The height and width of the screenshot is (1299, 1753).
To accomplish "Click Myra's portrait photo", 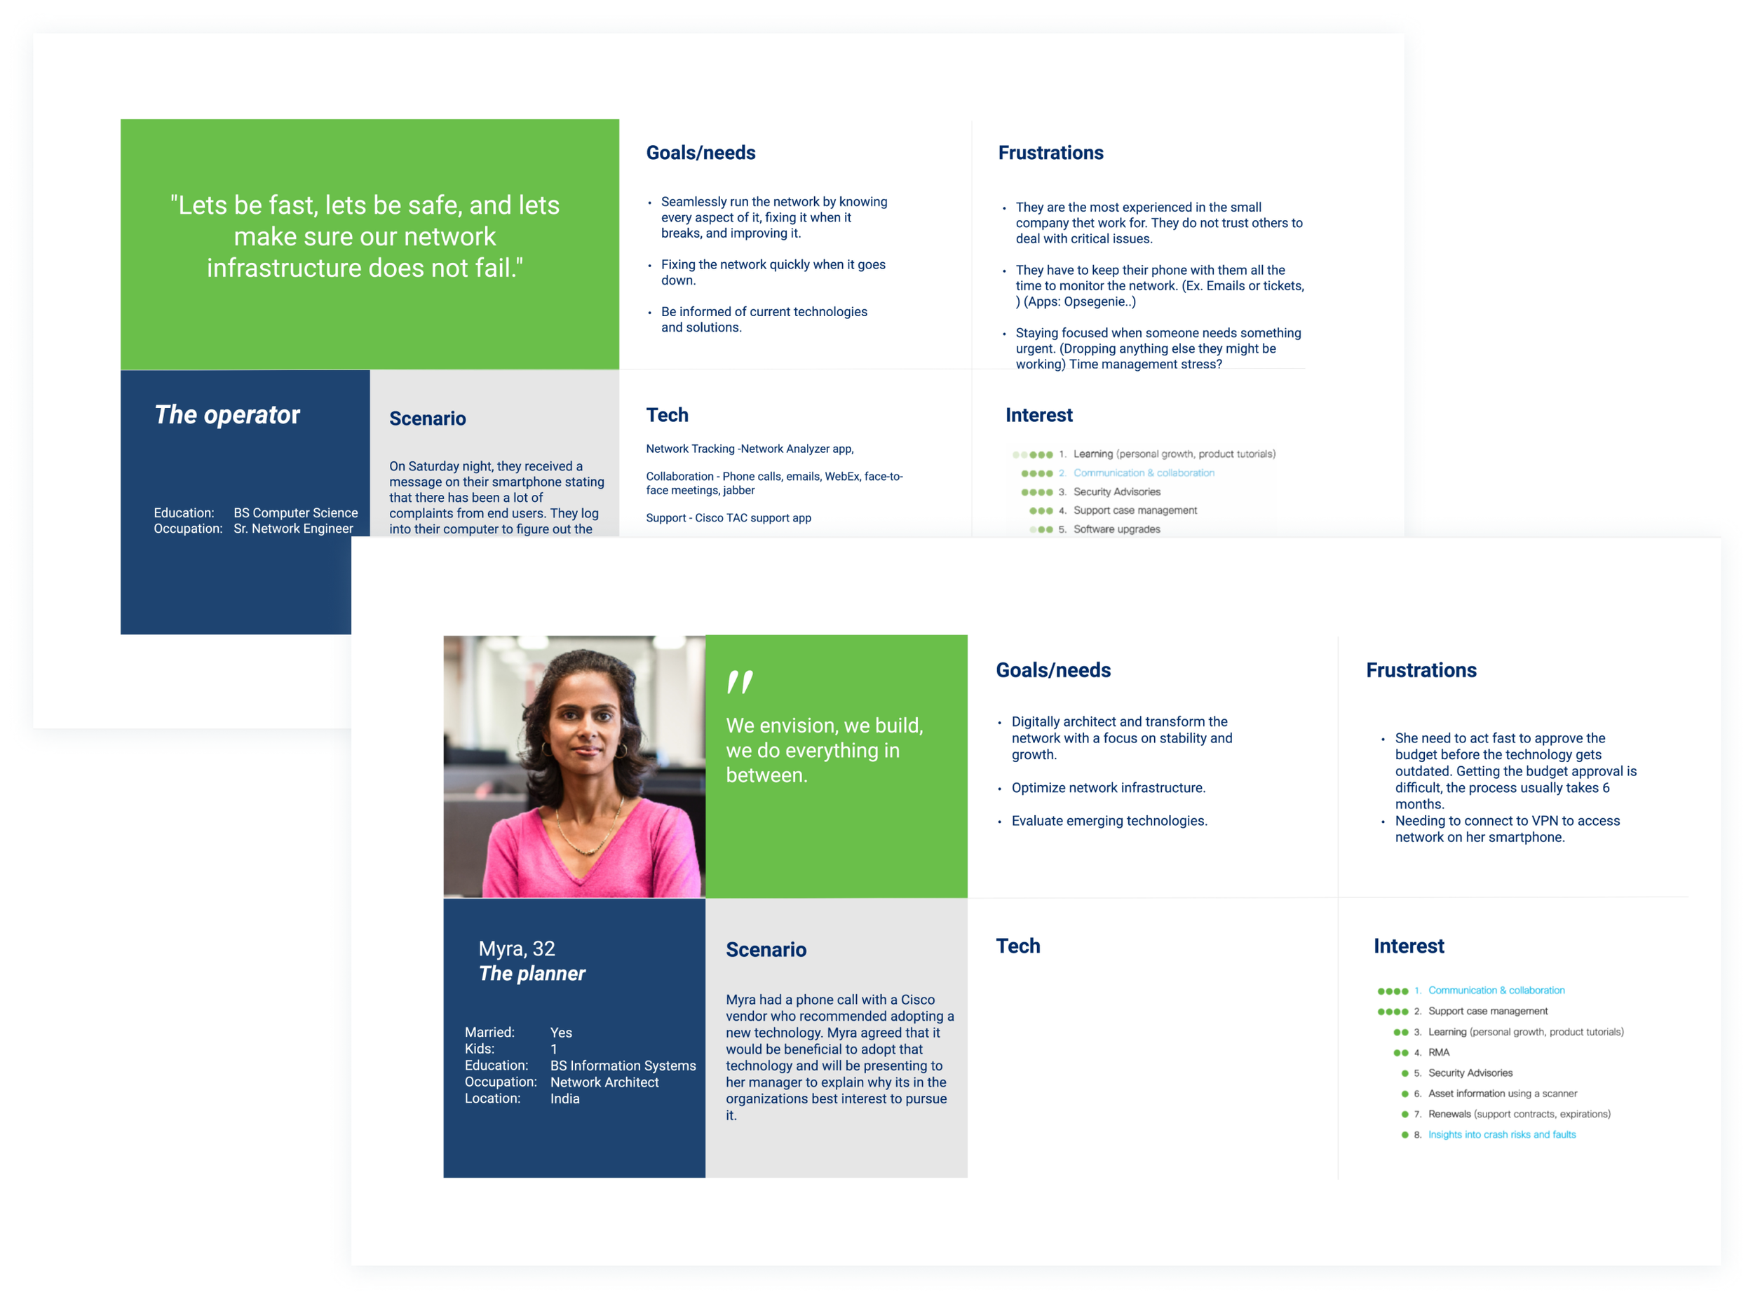I will click(x=574, y=766).
